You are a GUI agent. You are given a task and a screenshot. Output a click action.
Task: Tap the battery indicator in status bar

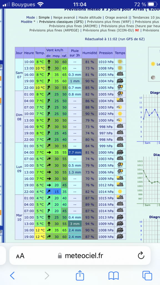(153, 4)
